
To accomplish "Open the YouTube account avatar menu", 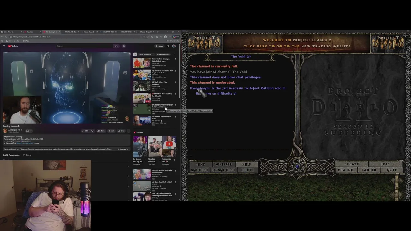I will pos(174,46).
